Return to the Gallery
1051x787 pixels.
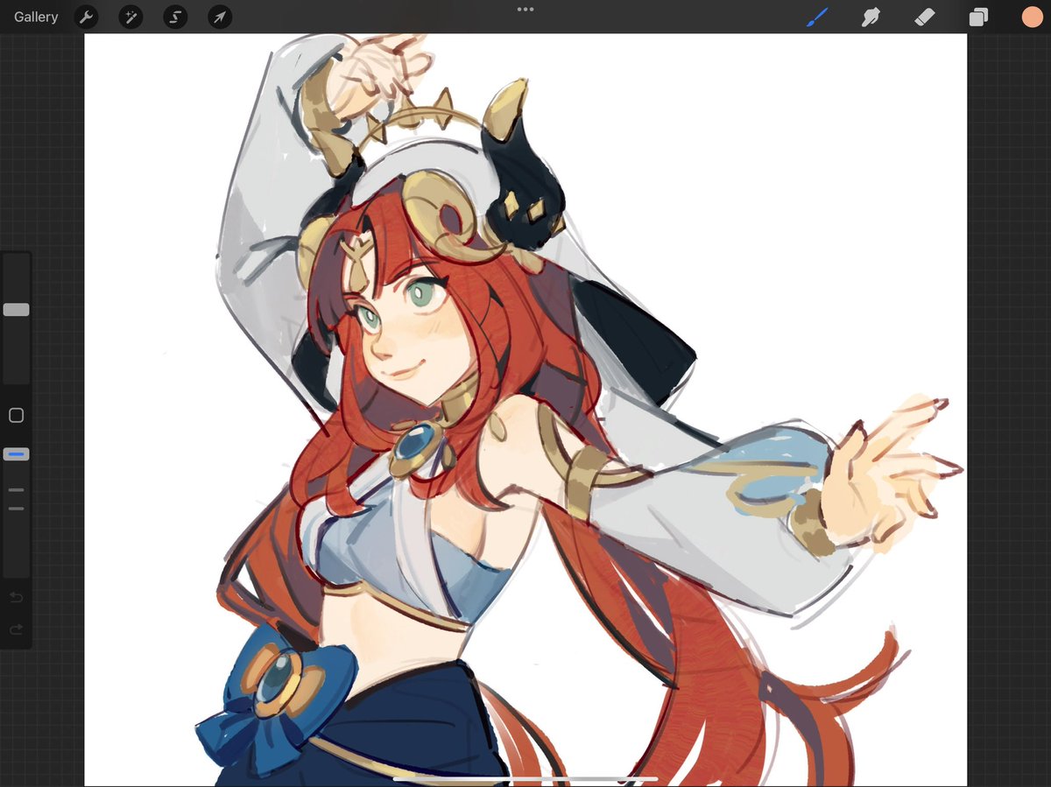pyautogui.click(x=36, y=17)
